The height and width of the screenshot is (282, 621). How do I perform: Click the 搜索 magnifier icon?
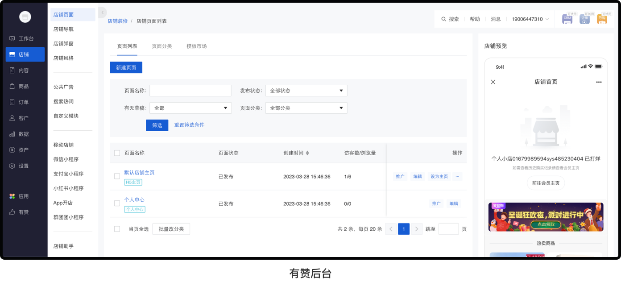(443, 19)
